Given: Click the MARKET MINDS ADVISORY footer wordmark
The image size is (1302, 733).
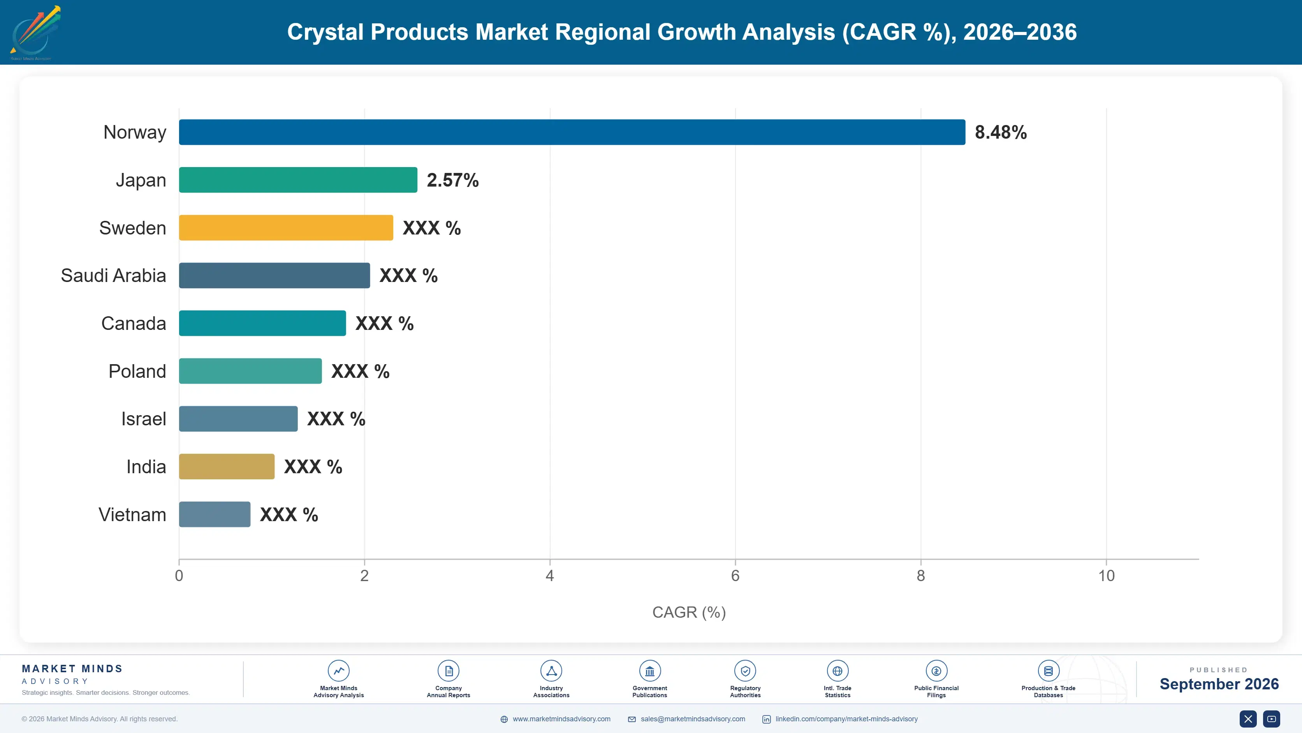Looking at the screenshot, I should (x=72, y=674).
